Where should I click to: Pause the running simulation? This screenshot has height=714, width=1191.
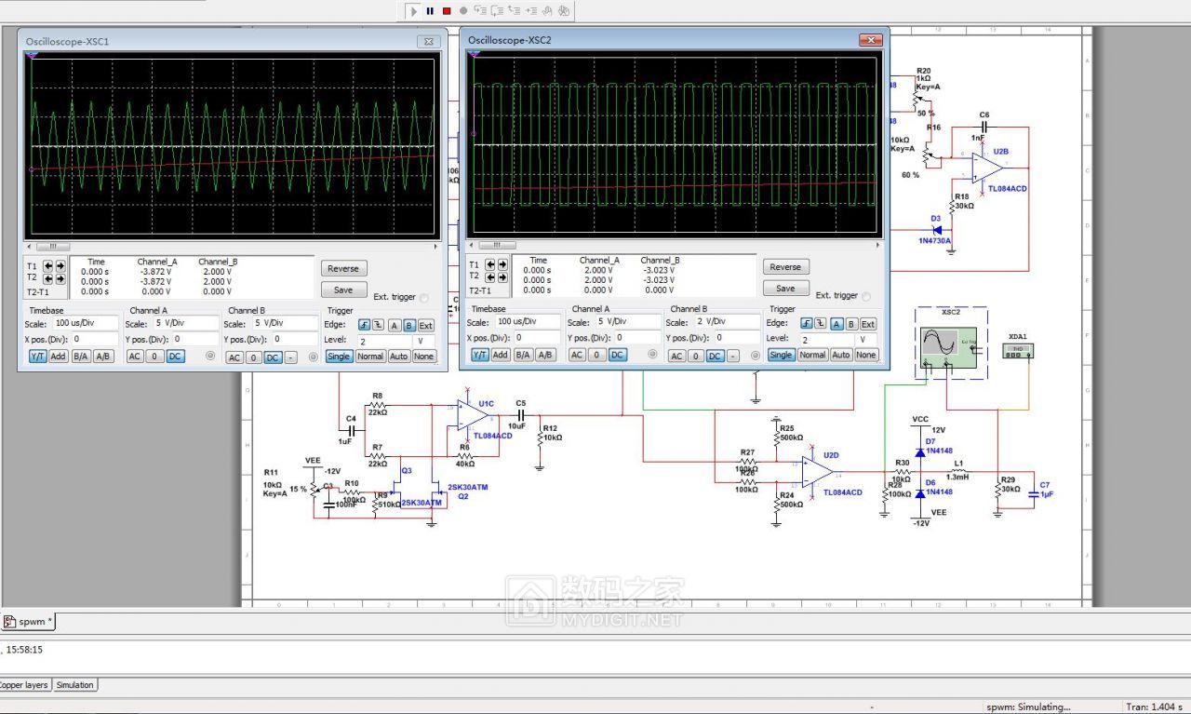click(430, 11)
